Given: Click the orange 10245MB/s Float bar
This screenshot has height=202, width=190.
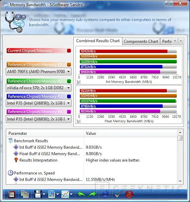Looking at the screenshot, I should tap(128, 96).
